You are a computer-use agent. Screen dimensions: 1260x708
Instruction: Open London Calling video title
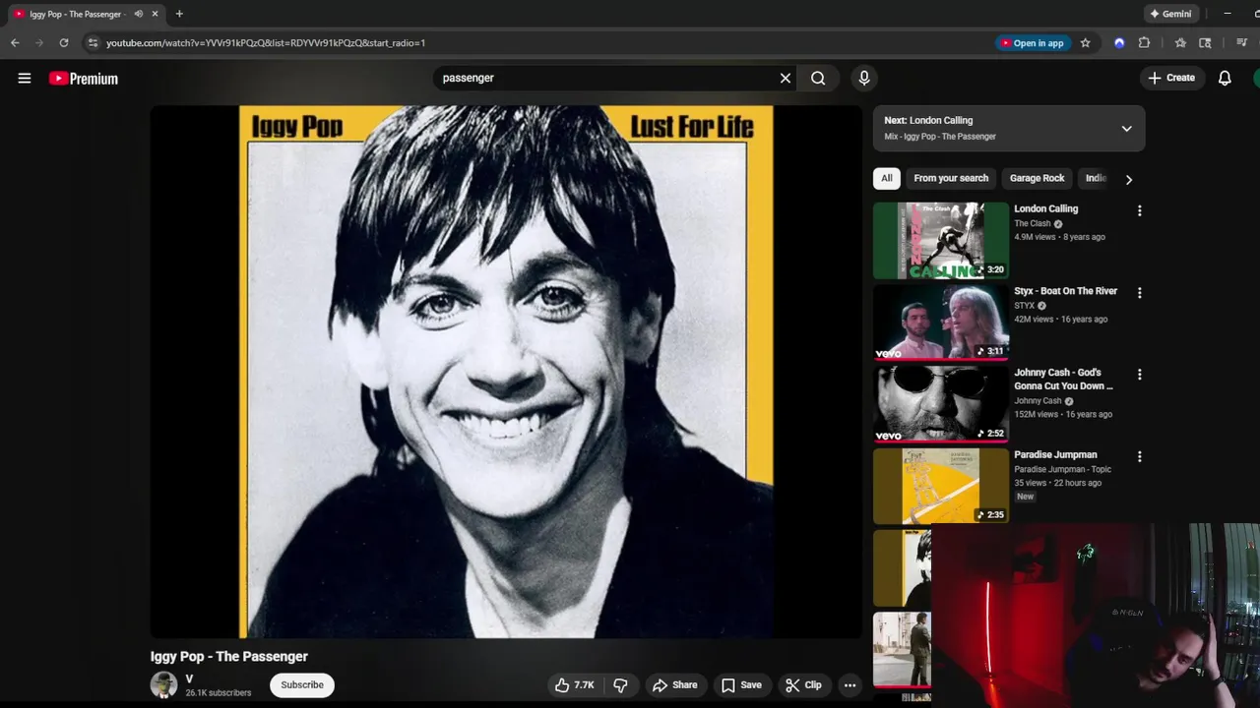pyautogui.click(x=1046, y=208)
